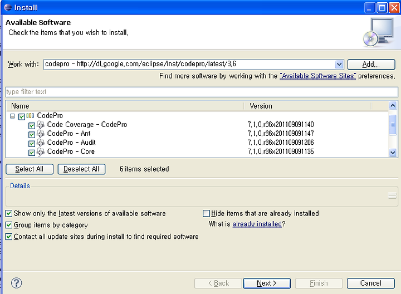
Task: Click version 7.1.0.r36x201109091135
Action: coord(281,151)
